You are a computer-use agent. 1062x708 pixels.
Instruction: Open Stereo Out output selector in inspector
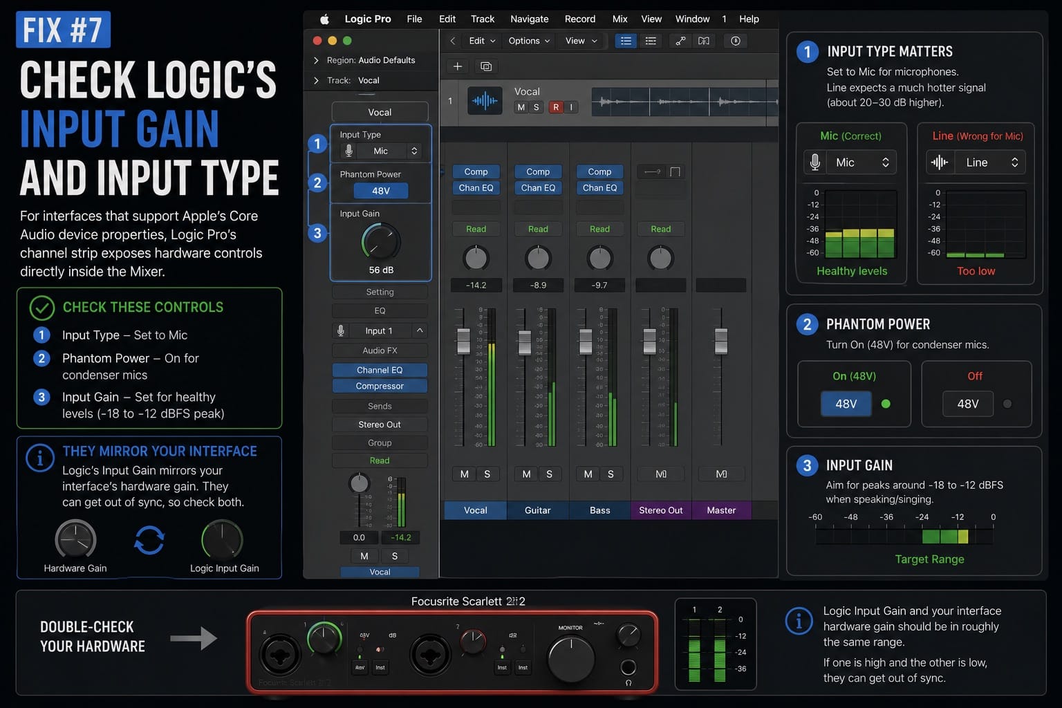point(380,425)
